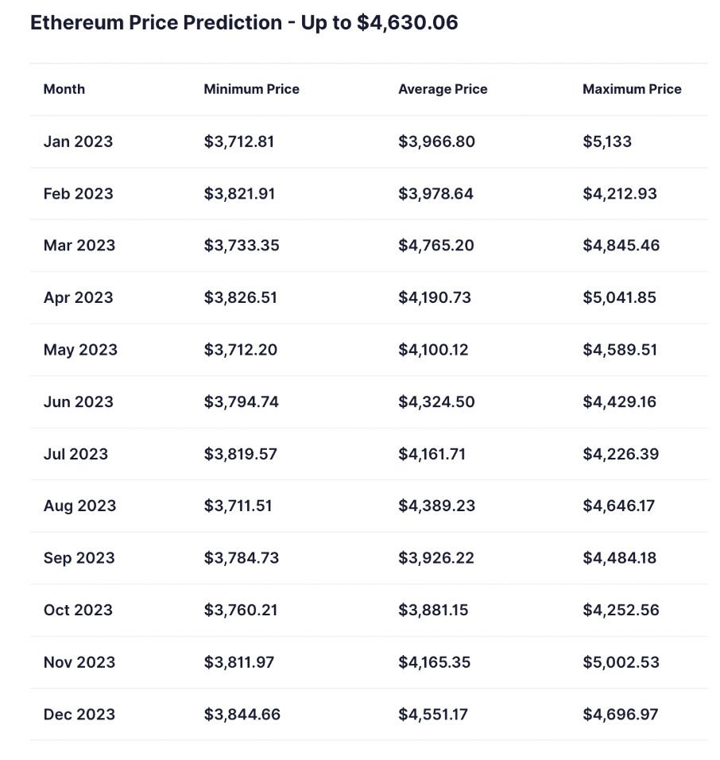Click the Feb 2023 average price $3,978.64
Screen dimensions: 720x760
coord(435,194)
